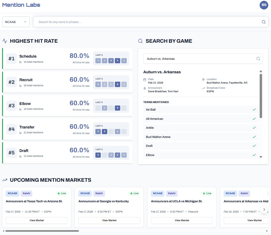The height and width of the screenshot is (235, 271).
Task: Open the #2 Recruit hit rate card
Action: pos(67,82)
